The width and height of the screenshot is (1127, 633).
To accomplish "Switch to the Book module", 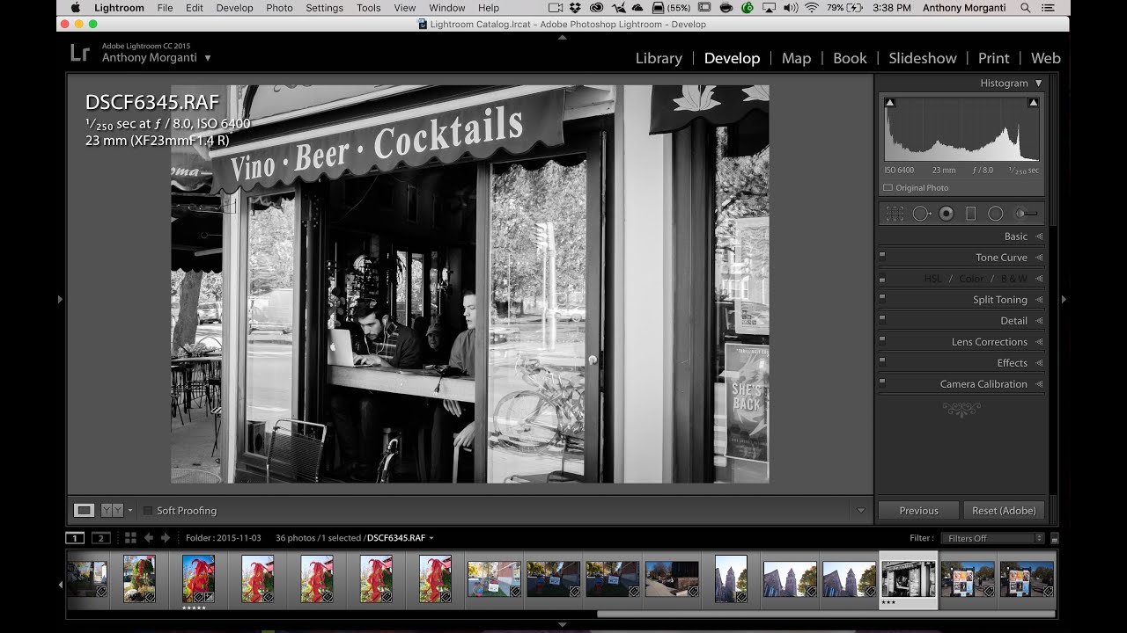I will click(x=850, y=58).
